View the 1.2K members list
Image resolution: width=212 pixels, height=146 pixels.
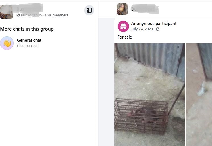click(x=56, y=15)
